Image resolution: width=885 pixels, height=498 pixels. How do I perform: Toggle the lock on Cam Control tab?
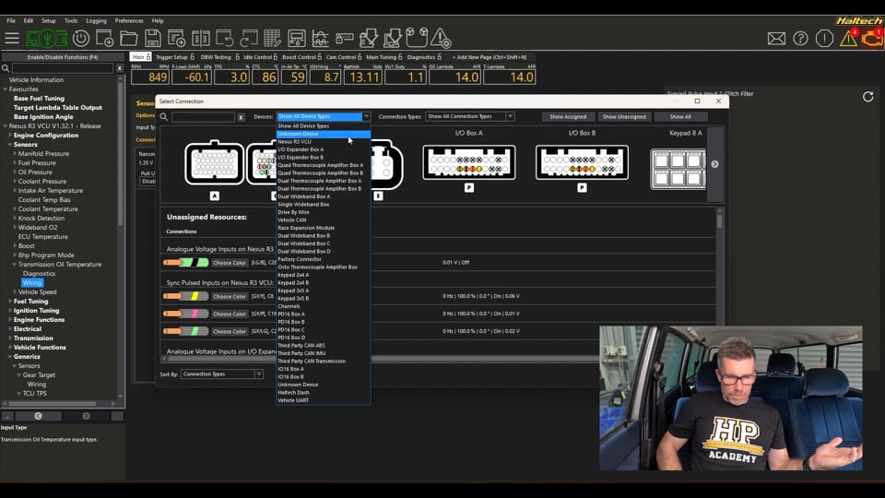[x=360, y=56]
